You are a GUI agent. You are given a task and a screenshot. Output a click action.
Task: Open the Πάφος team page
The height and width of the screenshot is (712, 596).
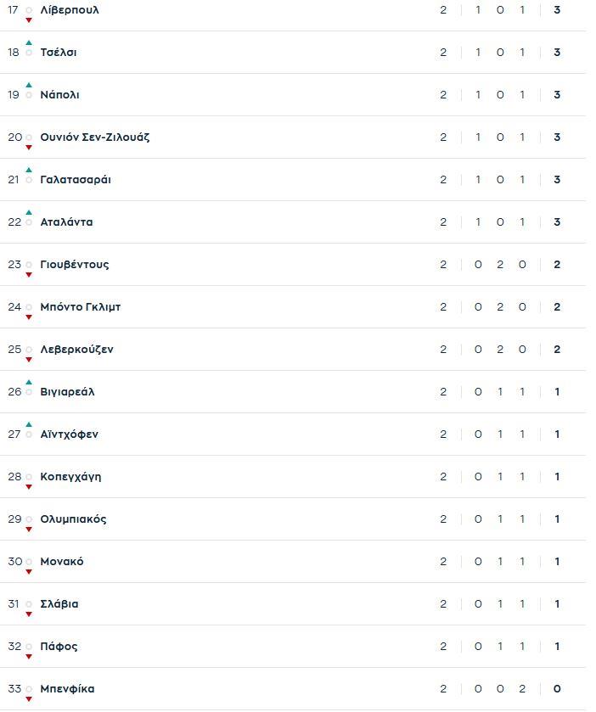click(59, 647)
